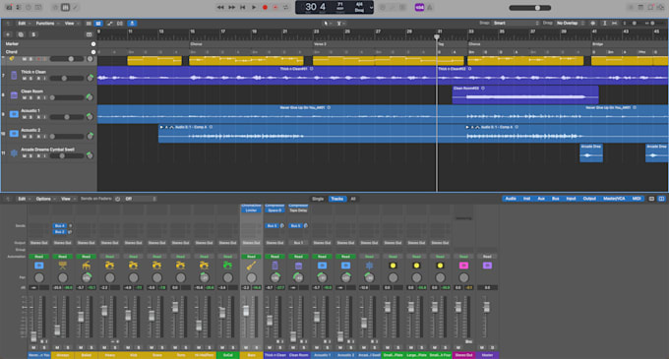Open the Read automation mode on Master channel
The width and height of the screenshot is (669, 359).
pos(487,257)
